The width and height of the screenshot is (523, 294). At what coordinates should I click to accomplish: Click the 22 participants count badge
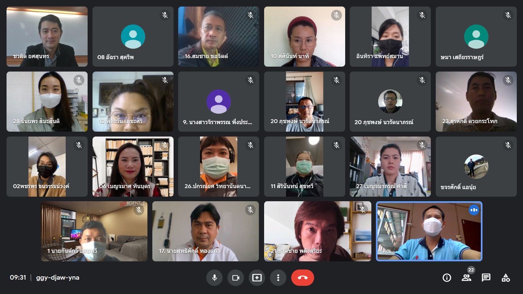coord(471,270)
